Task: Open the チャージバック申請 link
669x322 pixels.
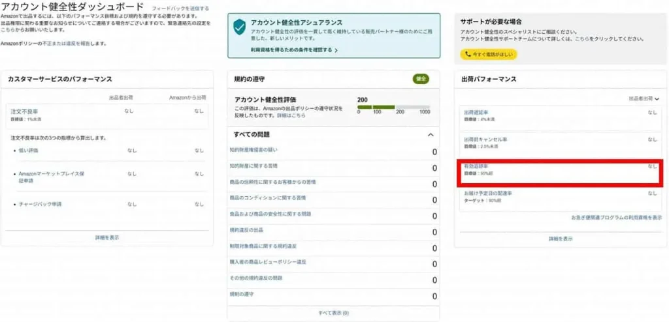Action: 40,204
